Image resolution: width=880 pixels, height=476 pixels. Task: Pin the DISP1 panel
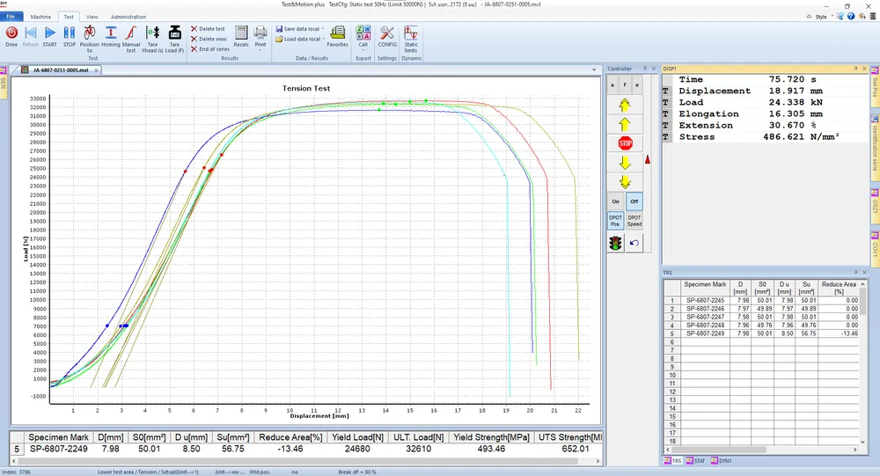point(856,69)
